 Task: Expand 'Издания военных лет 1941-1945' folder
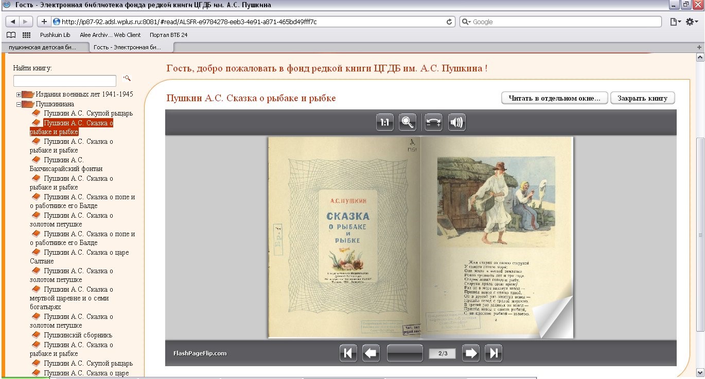coord(19,94)
